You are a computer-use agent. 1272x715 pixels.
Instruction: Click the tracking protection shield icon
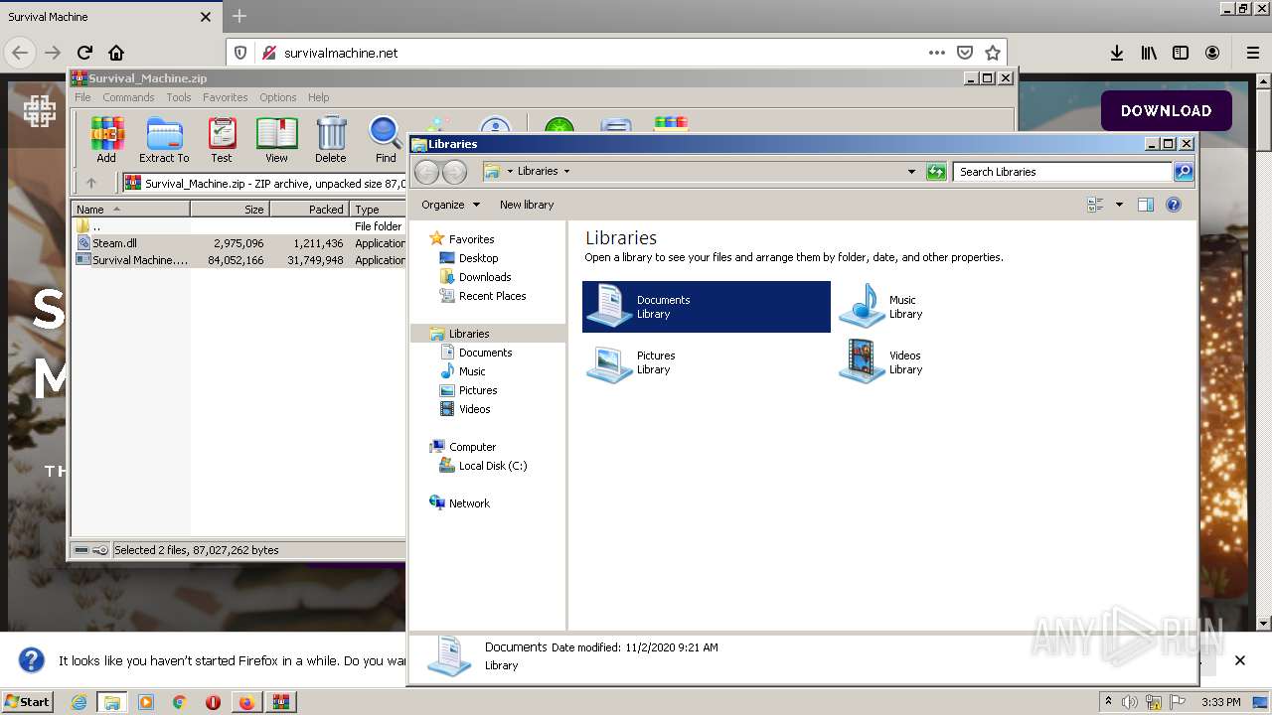pos(240,53)
